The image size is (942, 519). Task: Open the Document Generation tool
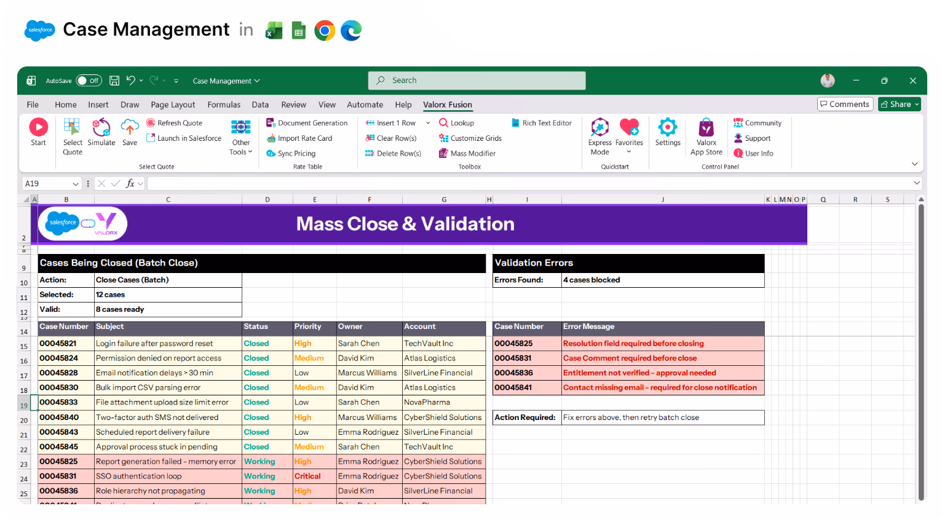coord(307,122)
